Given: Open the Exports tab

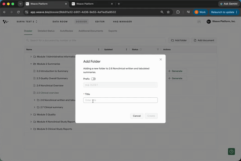Looking at the screenshot, I should [x=113, y=31].
